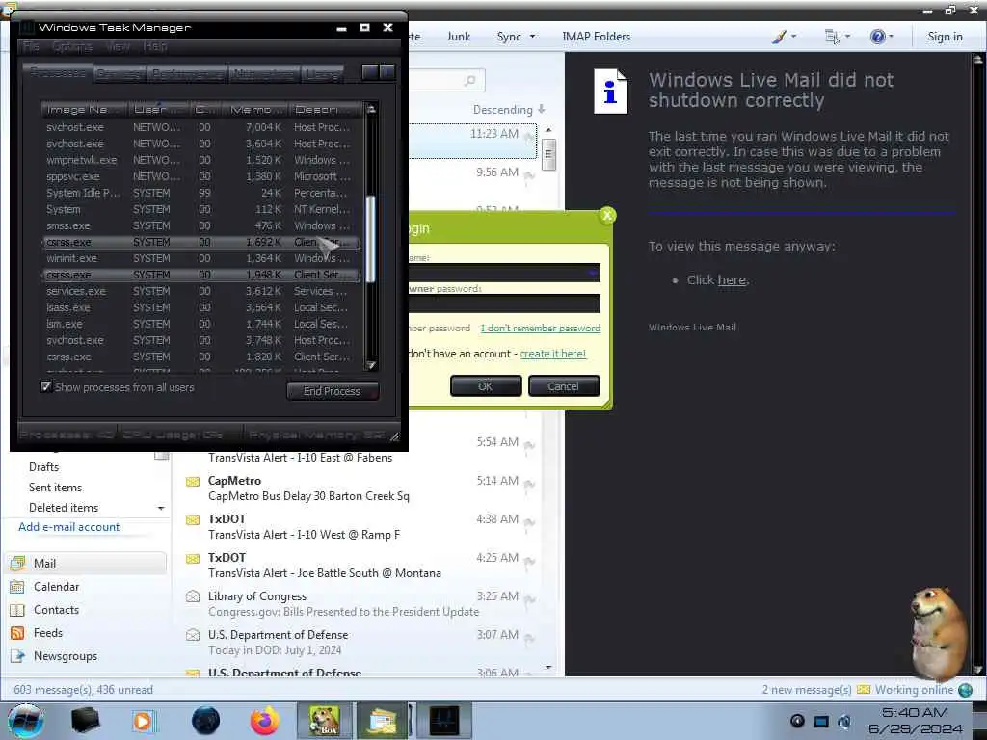The width and height of the screenshot is (987, 740).
Task: Open the black folder taskbar icon
Action: coord(85,721)
